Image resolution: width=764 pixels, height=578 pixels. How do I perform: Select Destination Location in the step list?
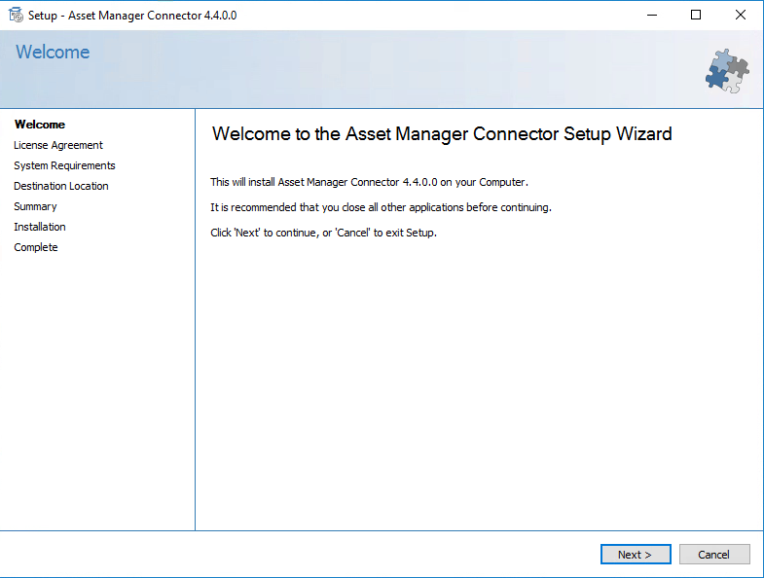(x=61, y=186)
